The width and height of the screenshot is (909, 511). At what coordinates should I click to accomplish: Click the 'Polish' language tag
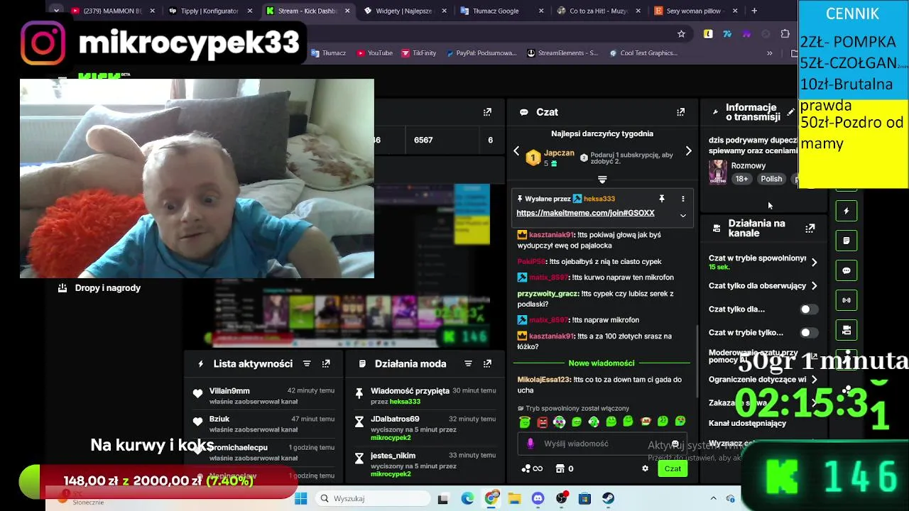coord(771,179)
